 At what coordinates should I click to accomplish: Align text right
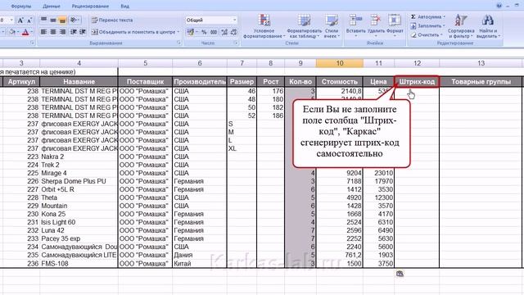[62, 32]
